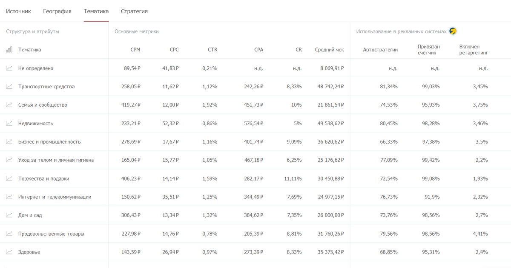511x268 pixels.
Task: Select the Продовольственные товары row label
Action: [51, 234]
